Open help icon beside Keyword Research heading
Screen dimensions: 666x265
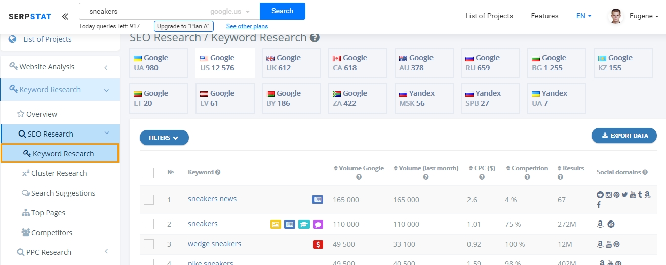315,38
